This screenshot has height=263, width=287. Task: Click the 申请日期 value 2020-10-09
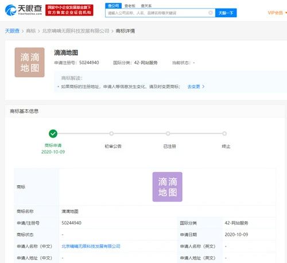[x=236, y=235]
